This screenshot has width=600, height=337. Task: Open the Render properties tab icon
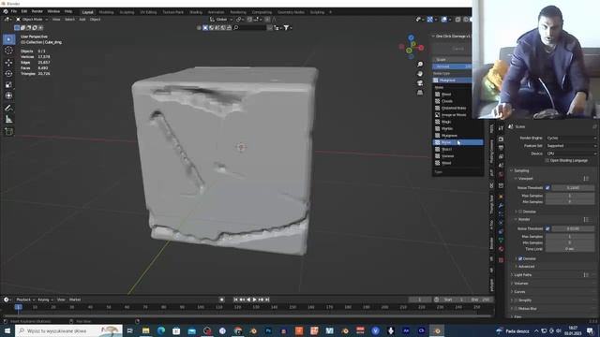tap(501, 139)
